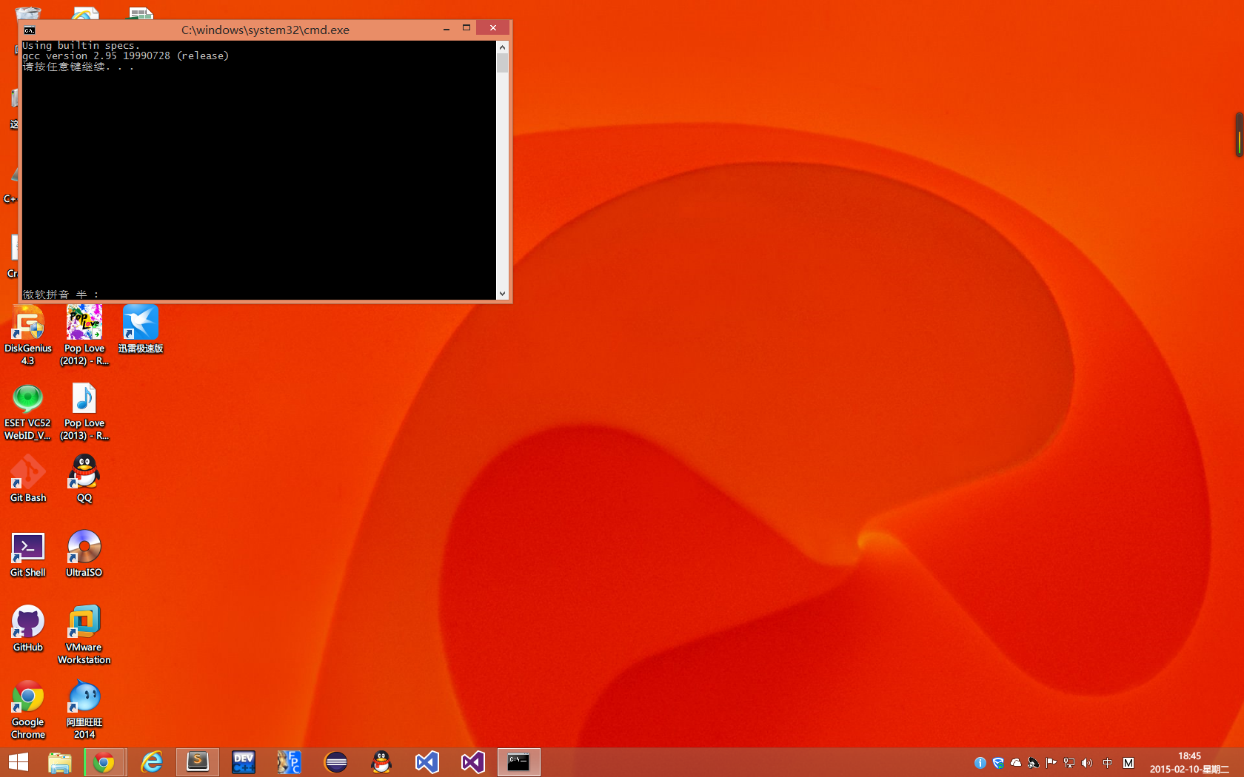Open the DiskGenius 4.3 desktop shortcut

(x=28, y=335)
